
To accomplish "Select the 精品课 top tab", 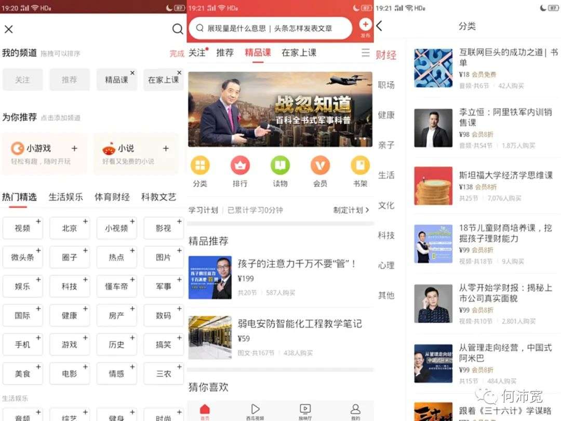I will coord(258,52).
